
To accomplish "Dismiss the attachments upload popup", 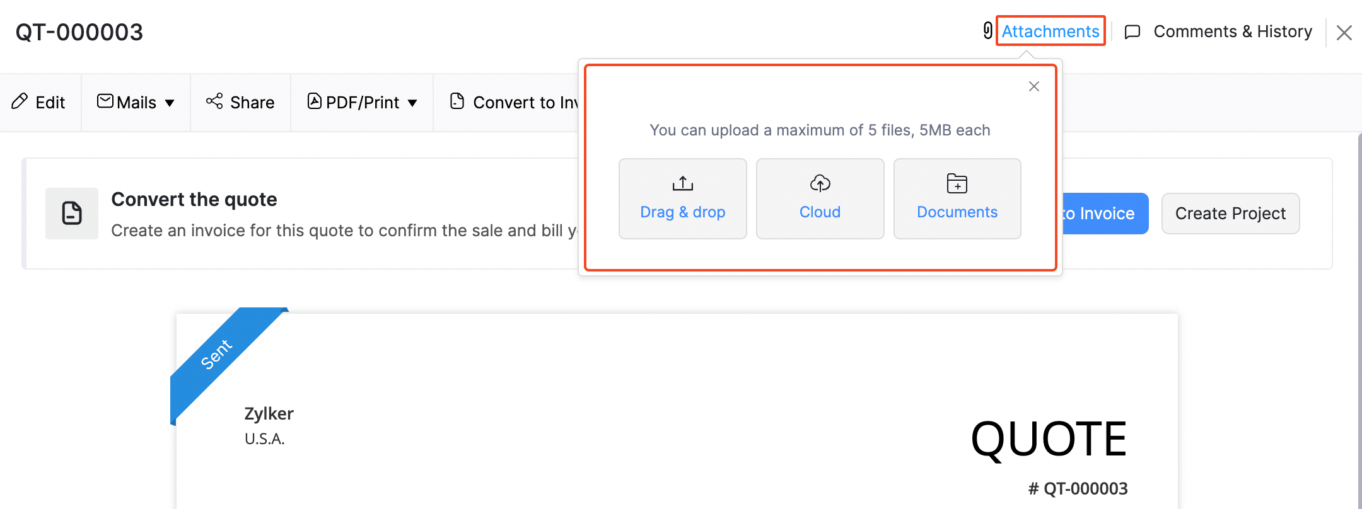I will [x=1033, y=86].
